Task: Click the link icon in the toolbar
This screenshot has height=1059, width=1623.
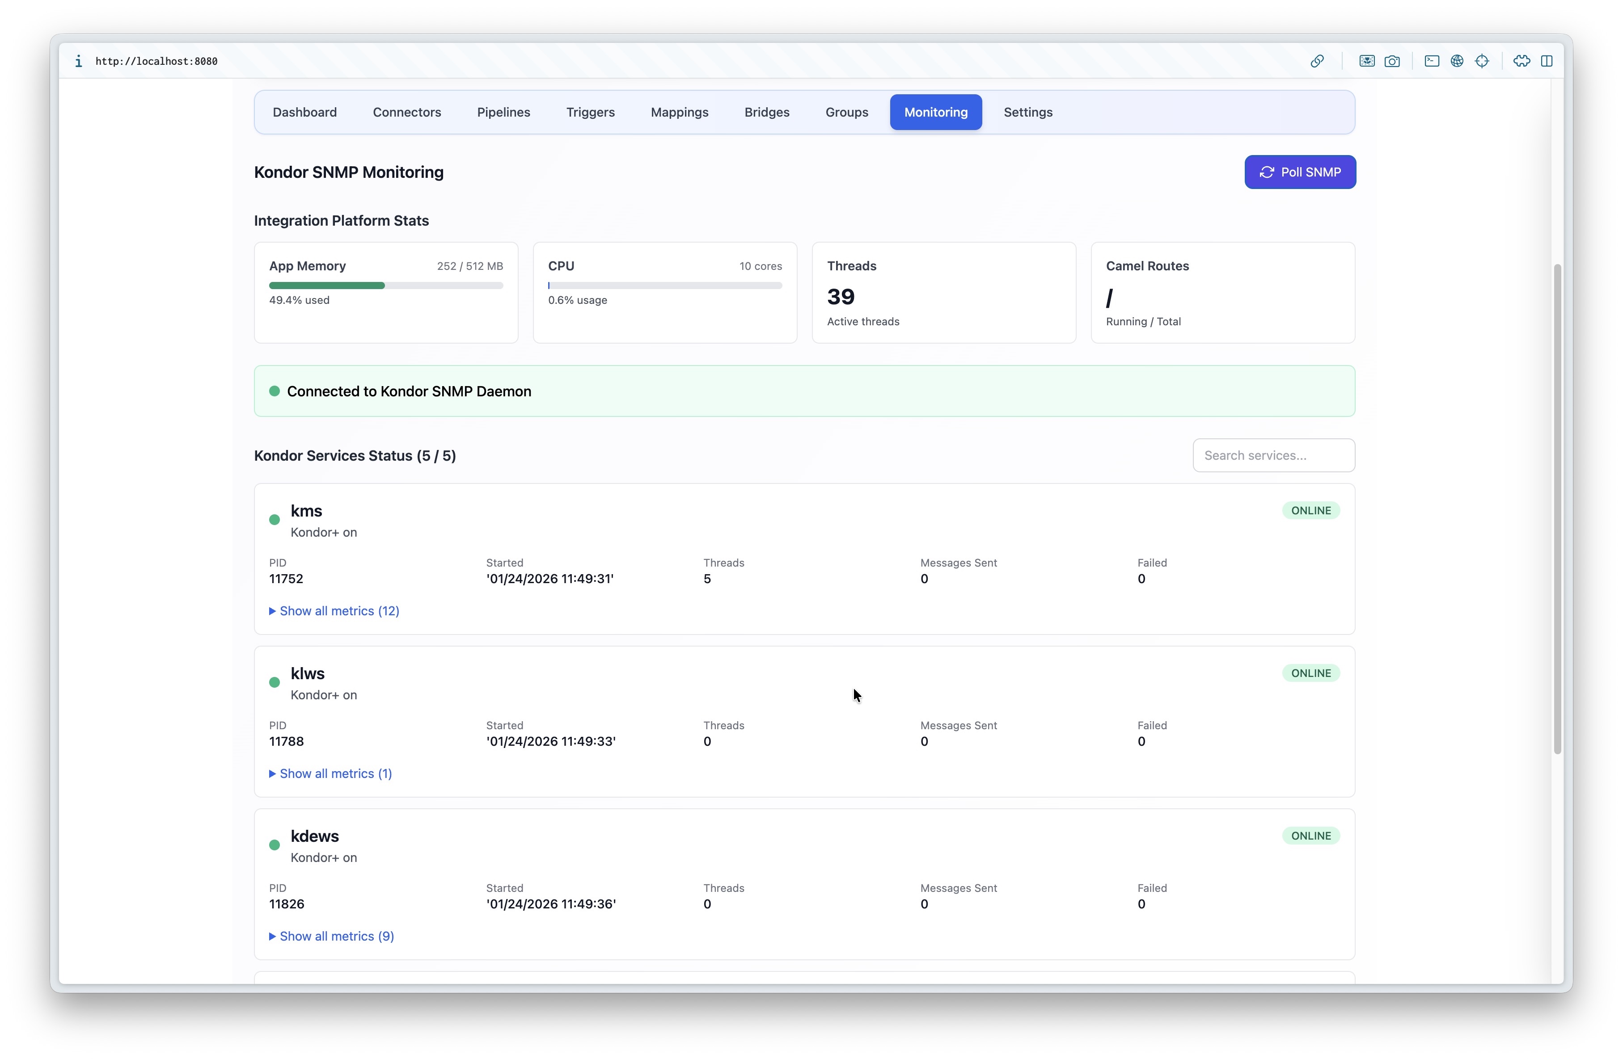Action: pyautogui.click(x=1318, y=61)
